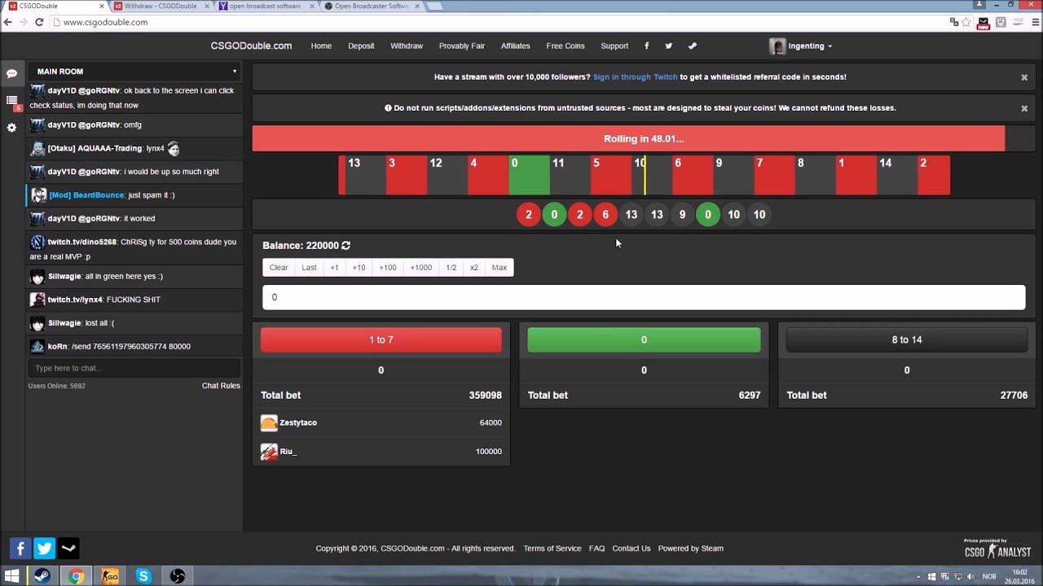Screen dimensions: 1043x586
Task: Dismiss the untrusted scripts warning banner
Action: pos(1024,108)
